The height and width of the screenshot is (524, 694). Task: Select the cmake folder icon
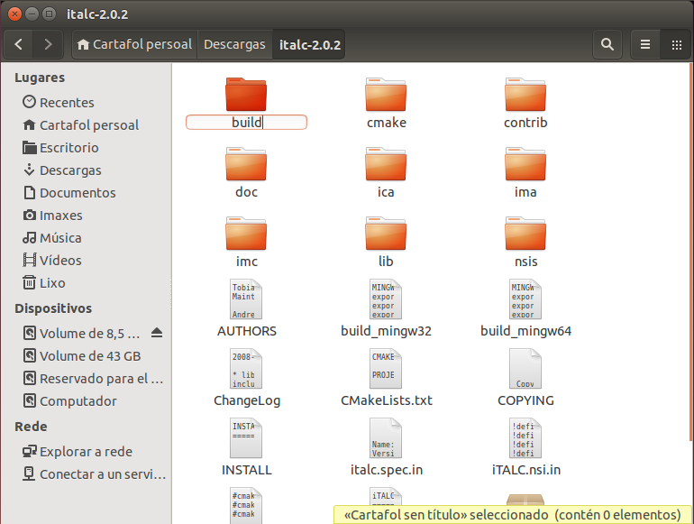[x=386, y=94]
